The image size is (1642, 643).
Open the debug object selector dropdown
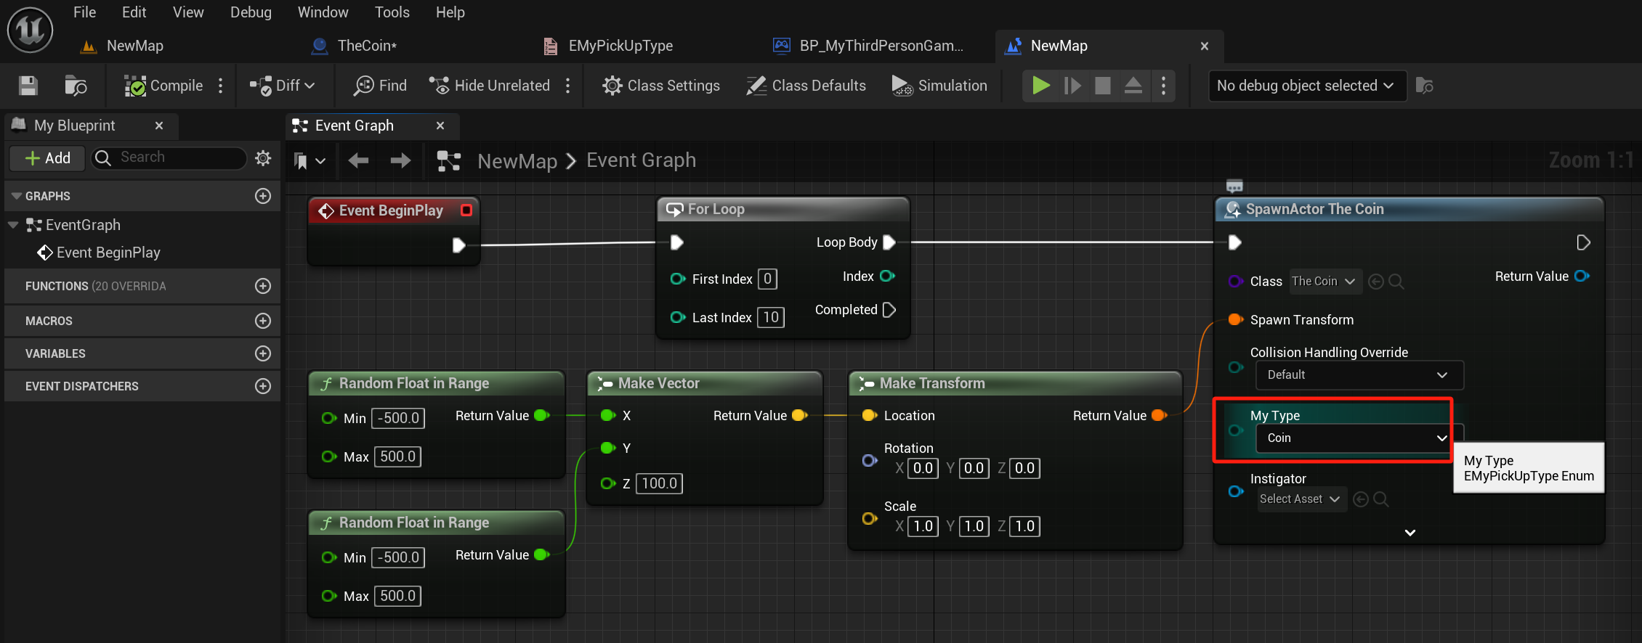[1306, 86]
